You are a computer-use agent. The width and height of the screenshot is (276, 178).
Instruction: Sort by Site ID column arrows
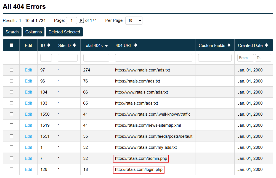(x=75, y=45)
